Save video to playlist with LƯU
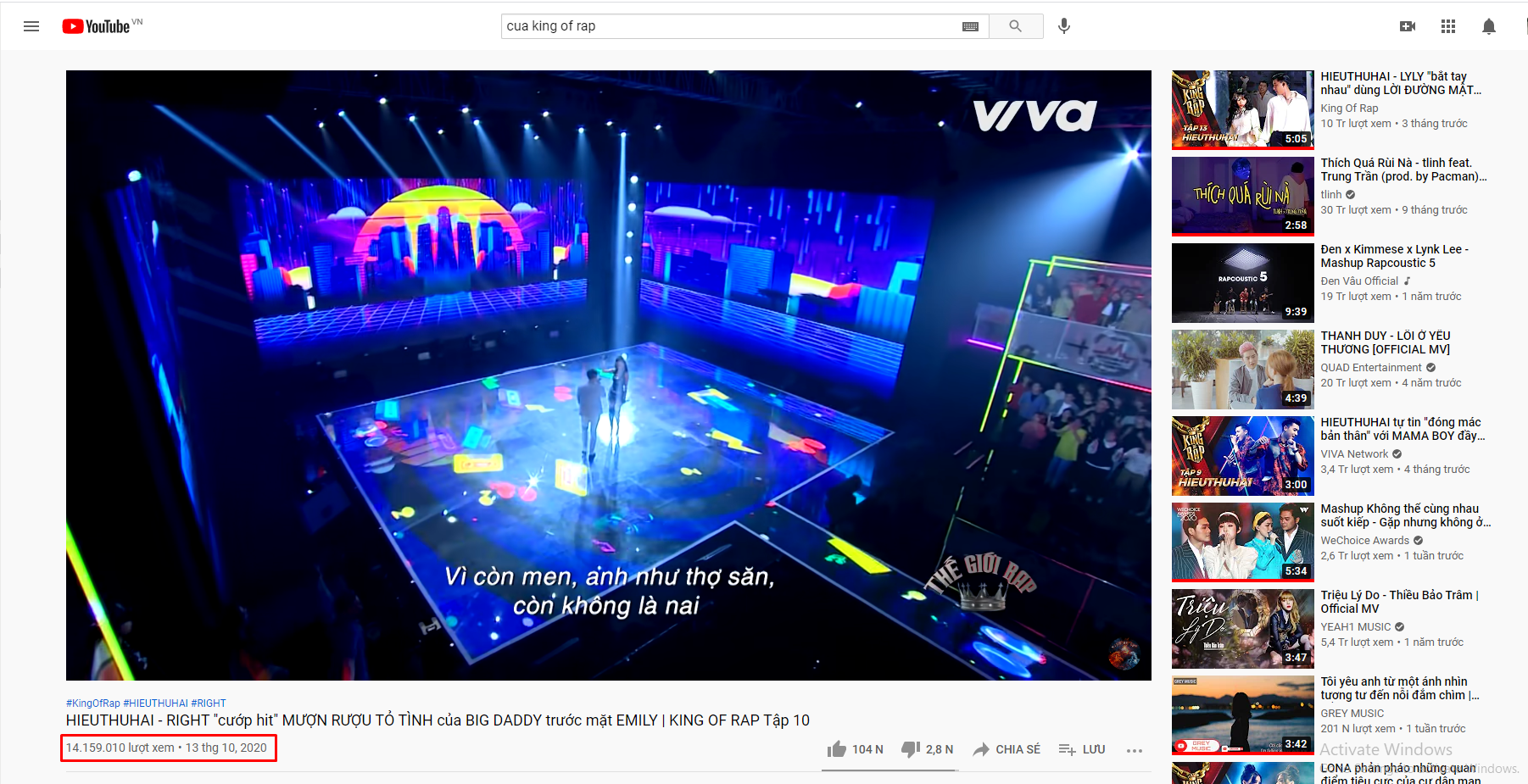This screenshot has width=1528, height=784. (1082, 749)
